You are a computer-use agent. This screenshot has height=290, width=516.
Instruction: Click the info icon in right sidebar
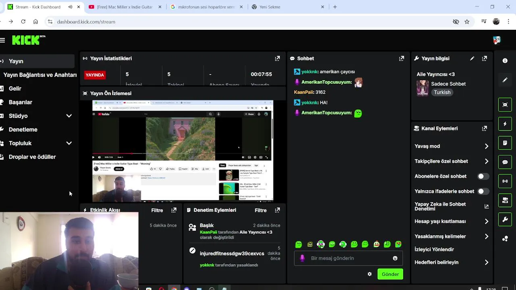(505, 61)
